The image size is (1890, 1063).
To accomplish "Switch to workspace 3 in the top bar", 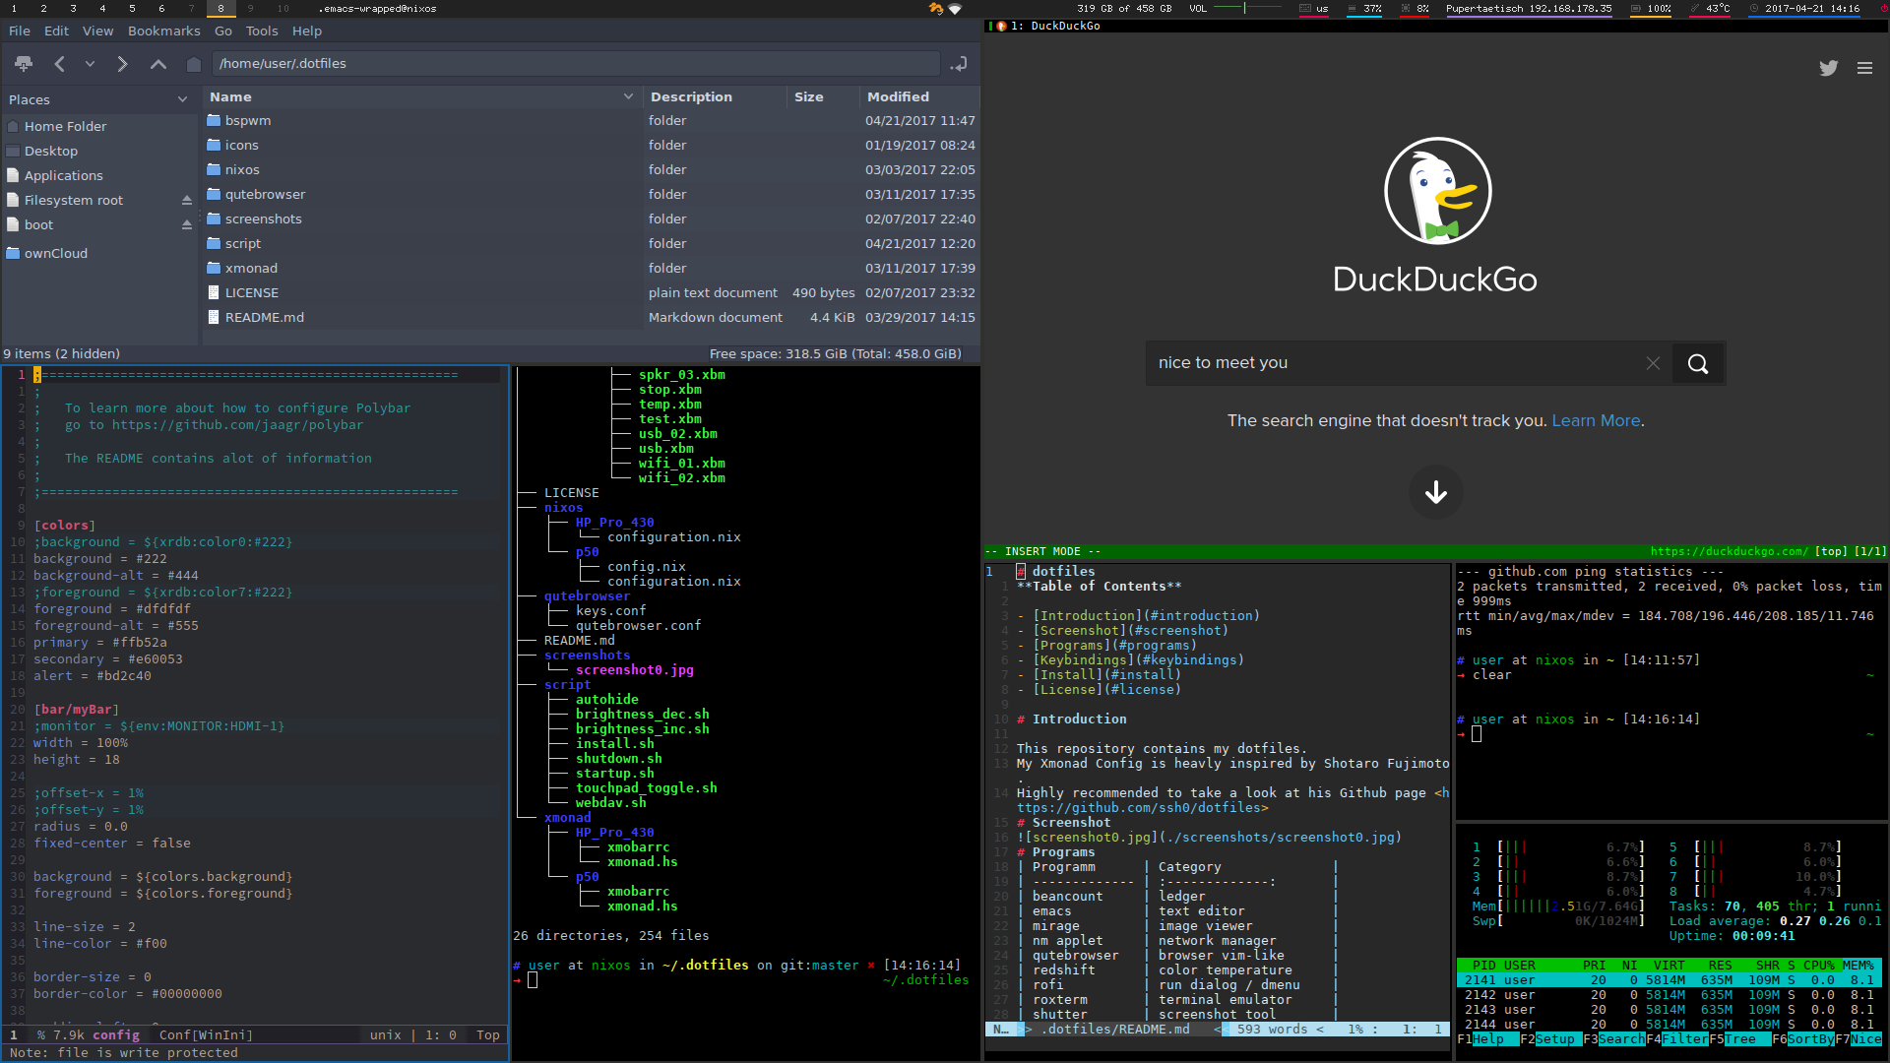I will [73, 8].
